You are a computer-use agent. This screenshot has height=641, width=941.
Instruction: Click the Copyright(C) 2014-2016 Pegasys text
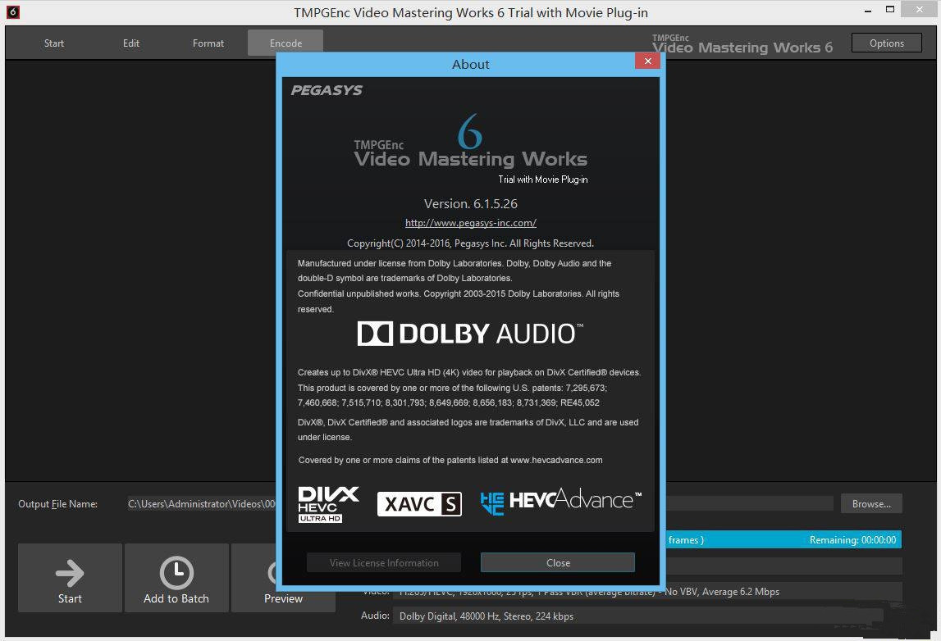(x=471, y=243)
